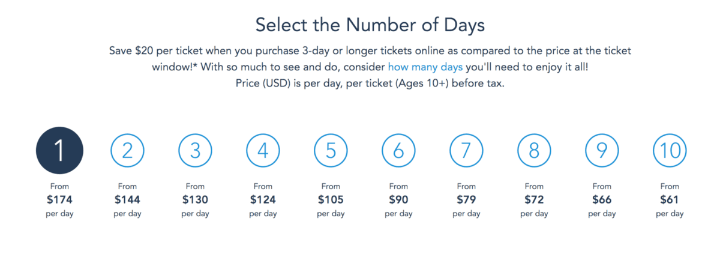Select the 1-day ticket circle
Image resolution: width=720 pixels, height=263 pixels.
tap(59, 150)
